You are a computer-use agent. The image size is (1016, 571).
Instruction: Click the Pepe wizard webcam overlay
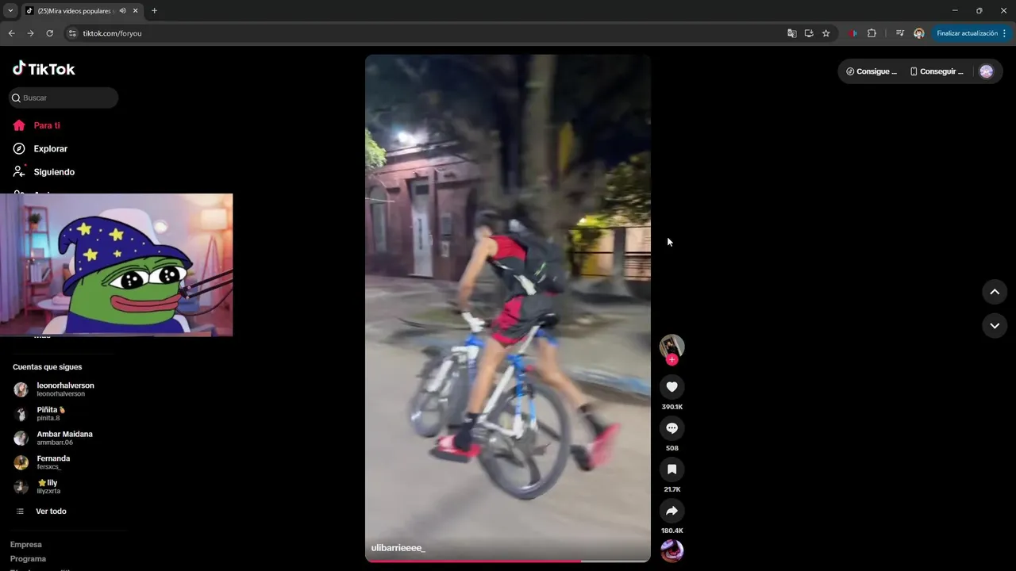[x=117, y=265]
